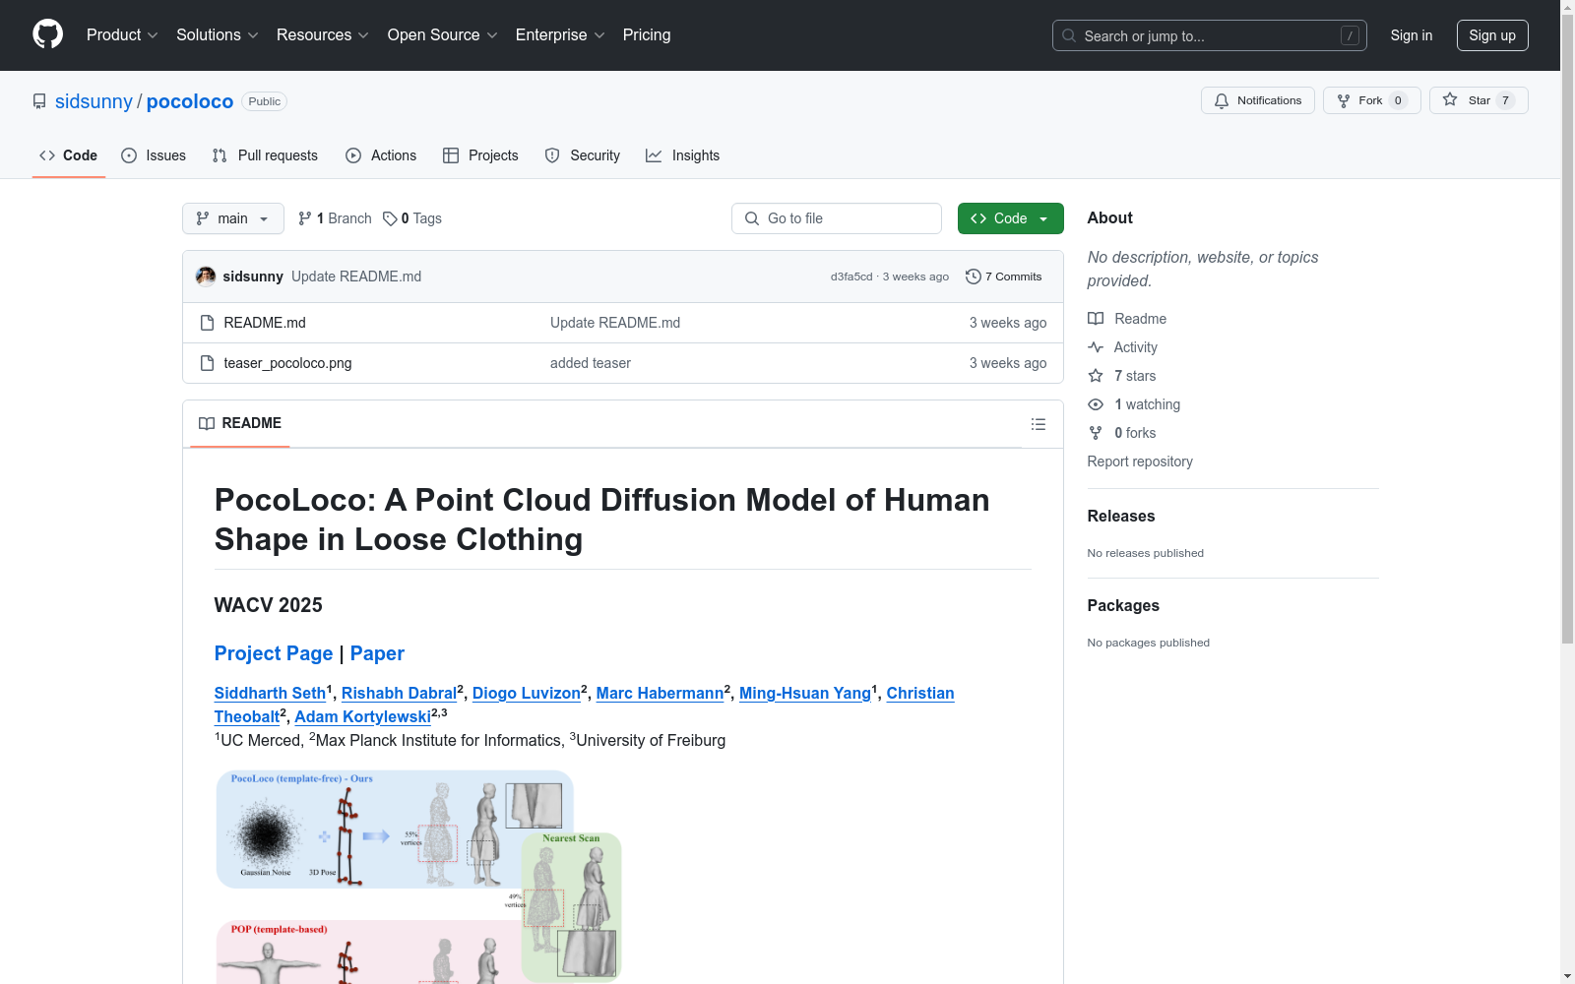
Task: Click the Packages heading link
Action: coord(1123,605)
